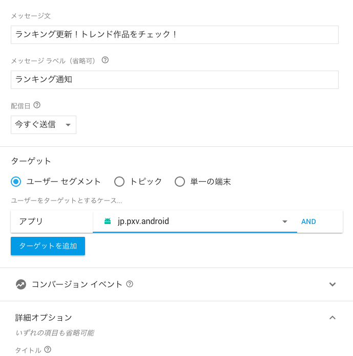Click the green Android app icon

108,221
